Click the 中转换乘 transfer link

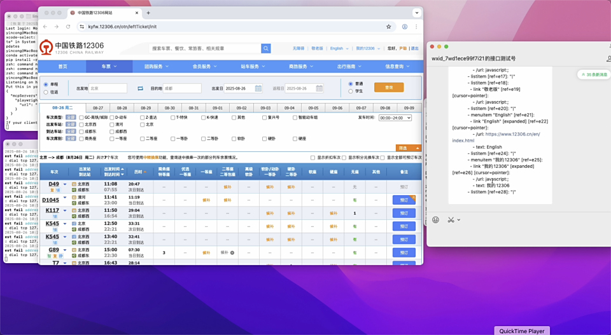click(150, 158)
